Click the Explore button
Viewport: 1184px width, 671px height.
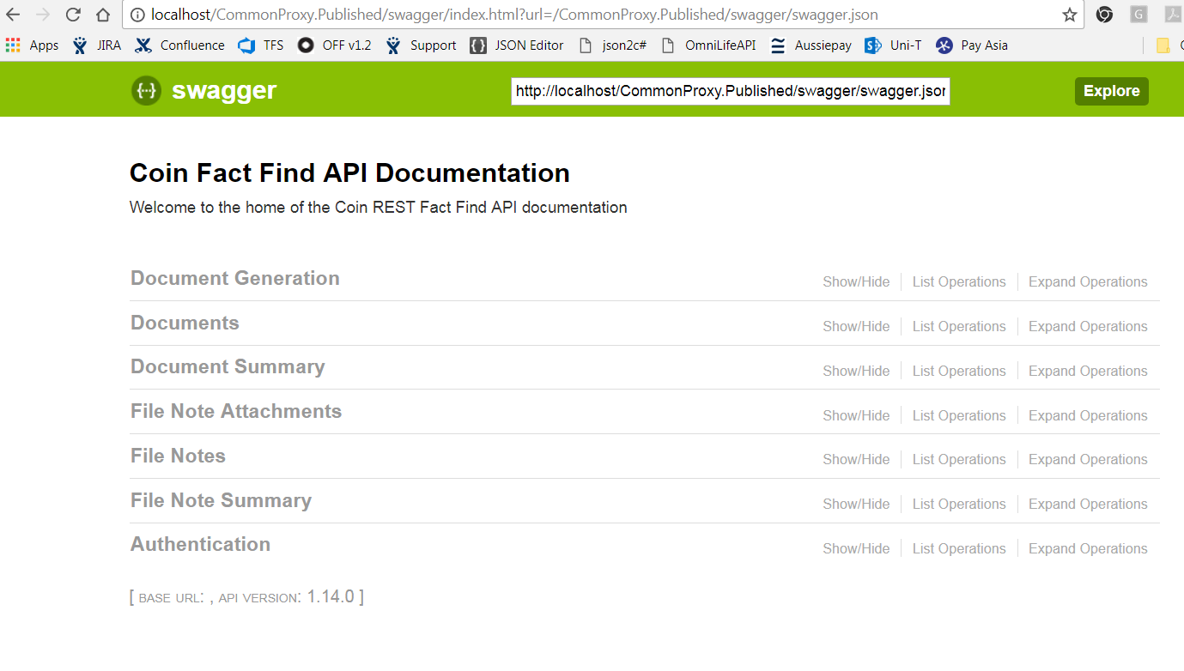pos(1111,91)
